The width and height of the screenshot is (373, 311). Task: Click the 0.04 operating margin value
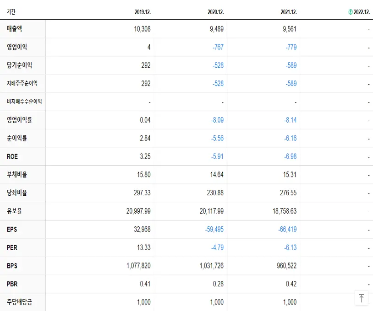145,120
